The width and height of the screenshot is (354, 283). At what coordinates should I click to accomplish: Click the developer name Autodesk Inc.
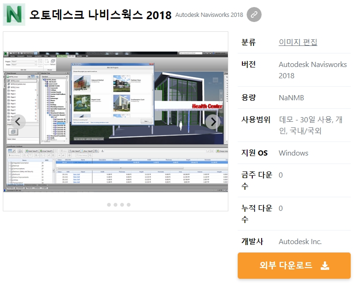(x=300, y=241)
